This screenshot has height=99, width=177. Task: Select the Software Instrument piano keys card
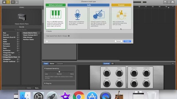(56, 18)
